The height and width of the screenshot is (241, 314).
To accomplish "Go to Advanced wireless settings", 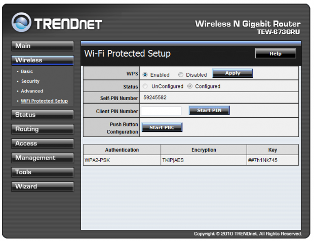I will pyautogui.click(x=32, y=91).
